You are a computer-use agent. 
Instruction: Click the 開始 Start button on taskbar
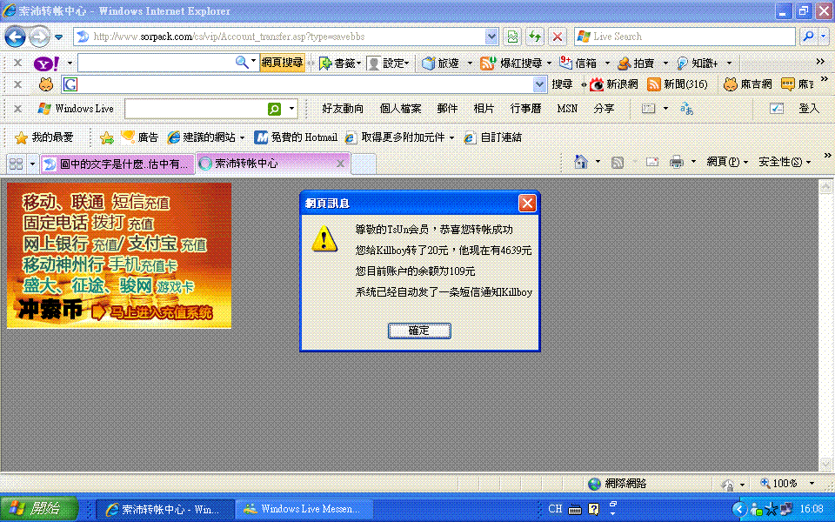click(x=40, y=509)
